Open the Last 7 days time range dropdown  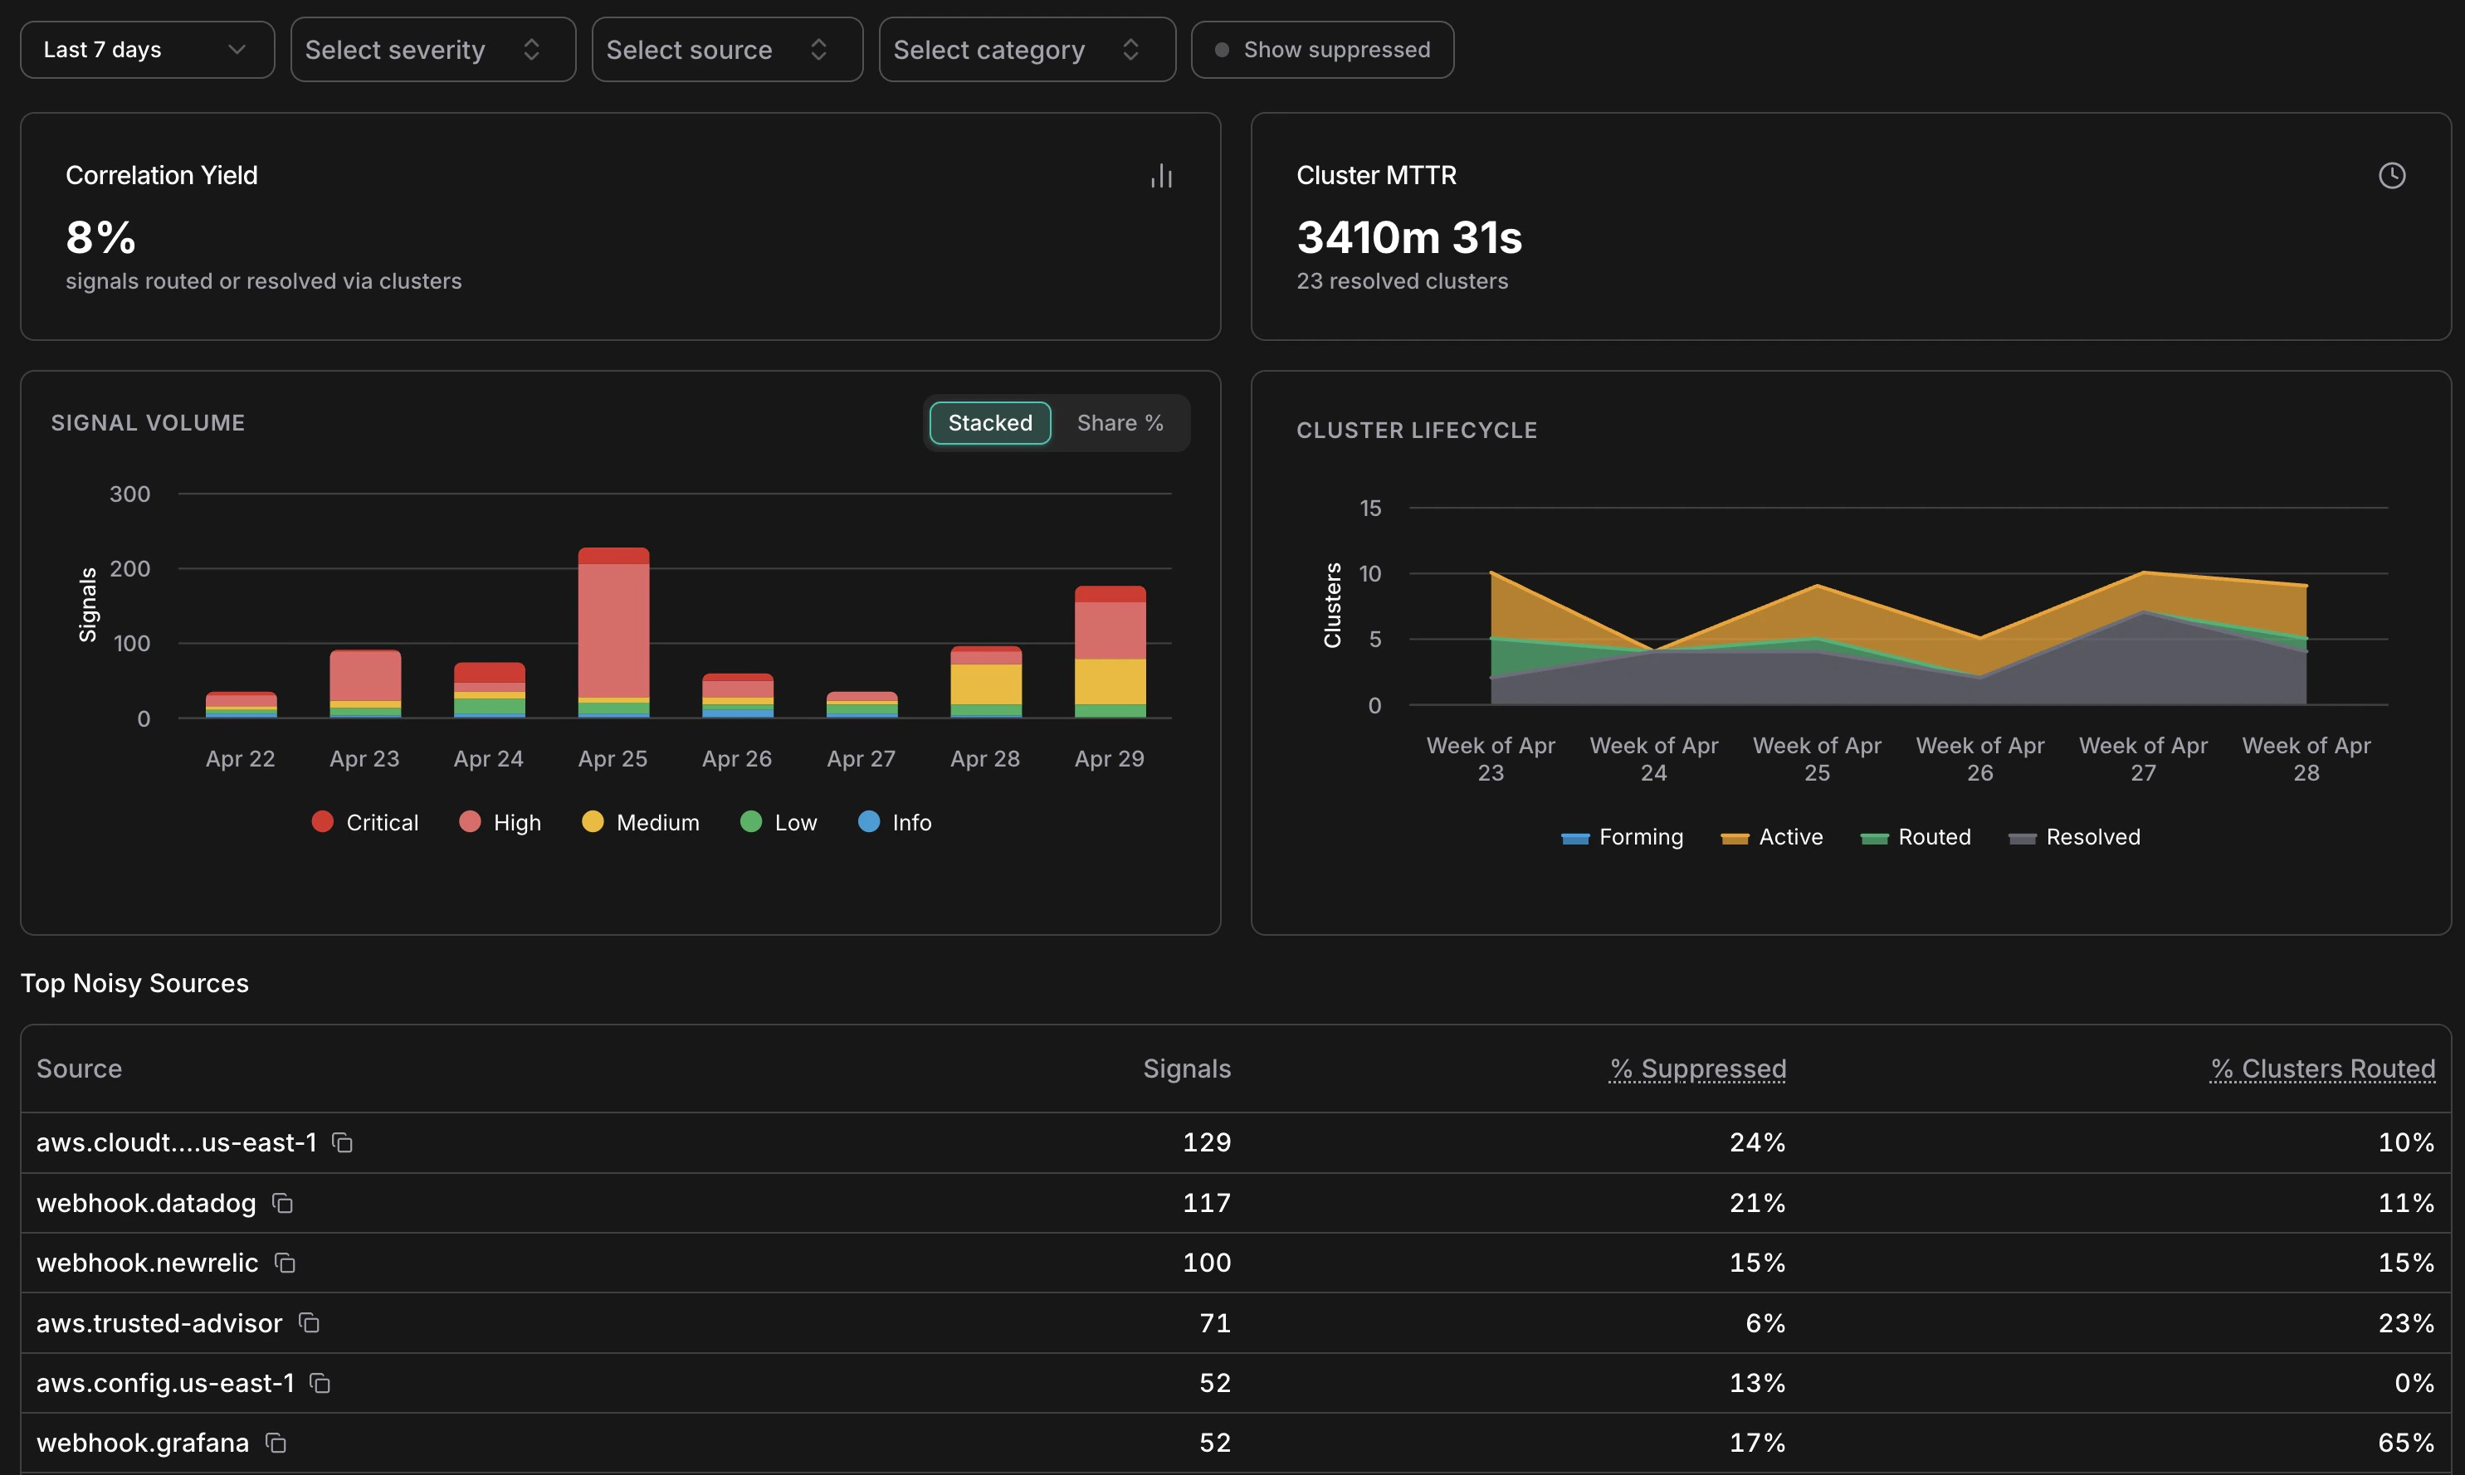click(x=147, y=50)
